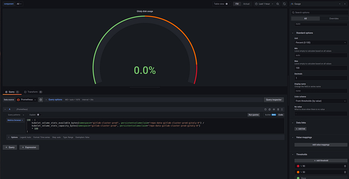Click Run queries button

point(253,115)
